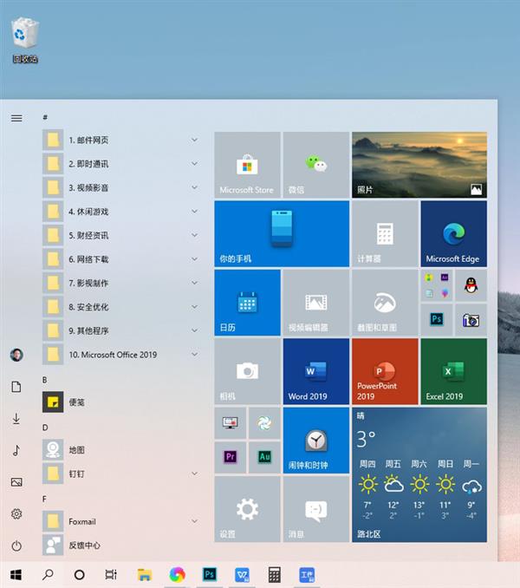Viewport: 520px width, 588px height.
Task: Click the Photoshop icon in the taskbar
Action: click(x=209, y=574)
